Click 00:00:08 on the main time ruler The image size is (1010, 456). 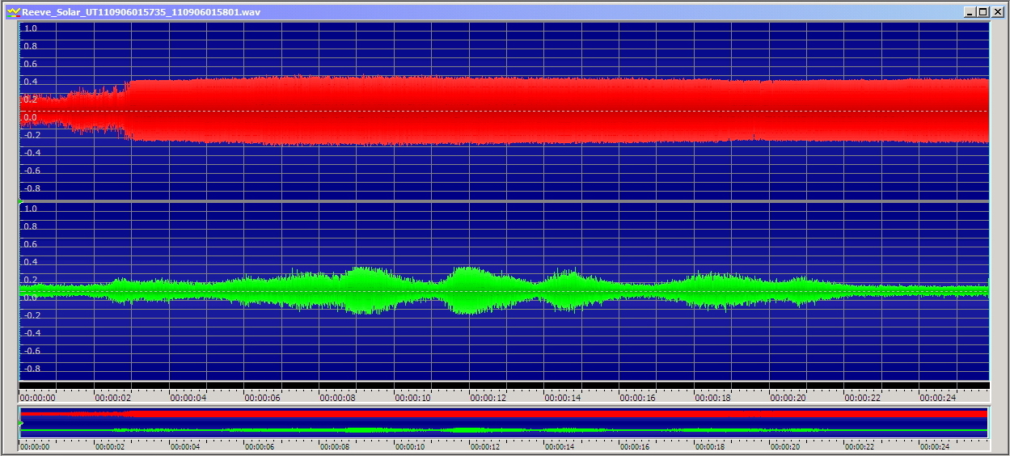pyautogui.click(x=338, y=398)
